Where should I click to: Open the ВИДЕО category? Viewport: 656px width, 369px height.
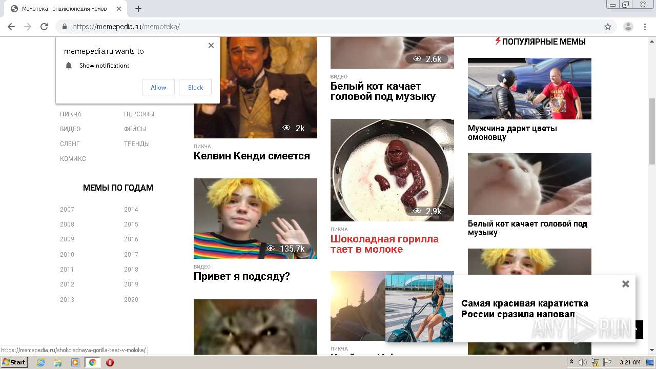(70, 129)
